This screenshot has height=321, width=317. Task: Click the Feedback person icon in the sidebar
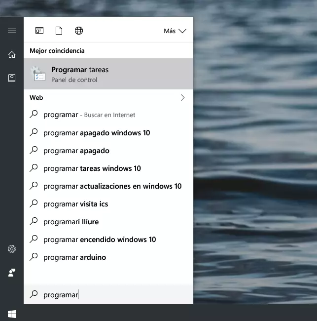(x=12, y=273)
